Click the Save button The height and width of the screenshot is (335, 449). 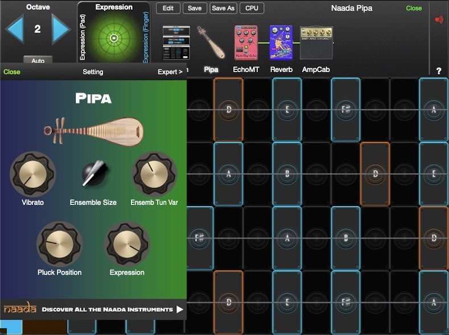pos(195,9)
